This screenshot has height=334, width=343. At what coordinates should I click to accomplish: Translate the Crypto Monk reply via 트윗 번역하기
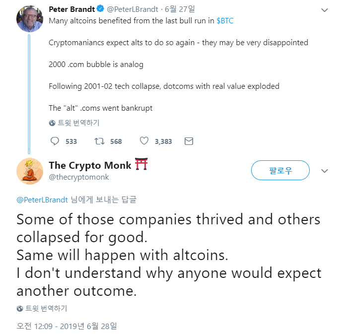(x=46, y=309)
